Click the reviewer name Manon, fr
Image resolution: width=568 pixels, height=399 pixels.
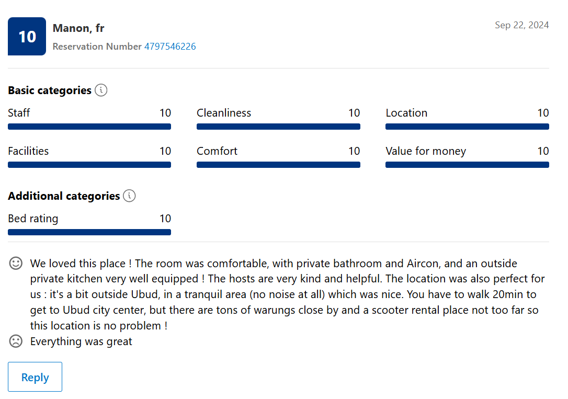[x=78, y=28]
